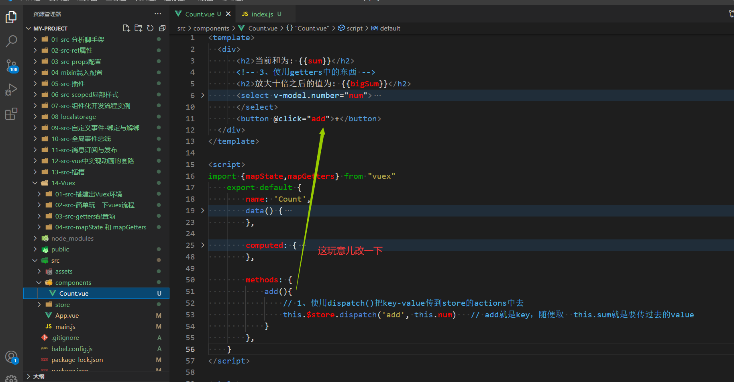Open package-lock.json file
Screen dimensions: 734x382
point(96,360)
